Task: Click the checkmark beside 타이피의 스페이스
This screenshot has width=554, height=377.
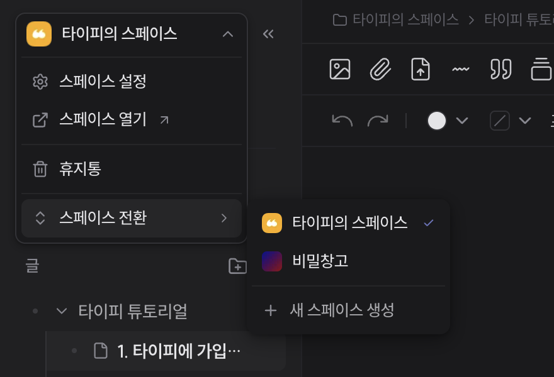Action: 429,223
